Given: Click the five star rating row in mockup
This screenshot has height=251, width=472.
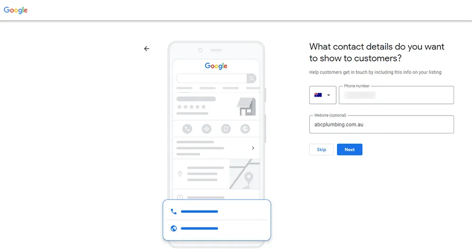Looking at the screenshot, I should [x=192, y=107].
